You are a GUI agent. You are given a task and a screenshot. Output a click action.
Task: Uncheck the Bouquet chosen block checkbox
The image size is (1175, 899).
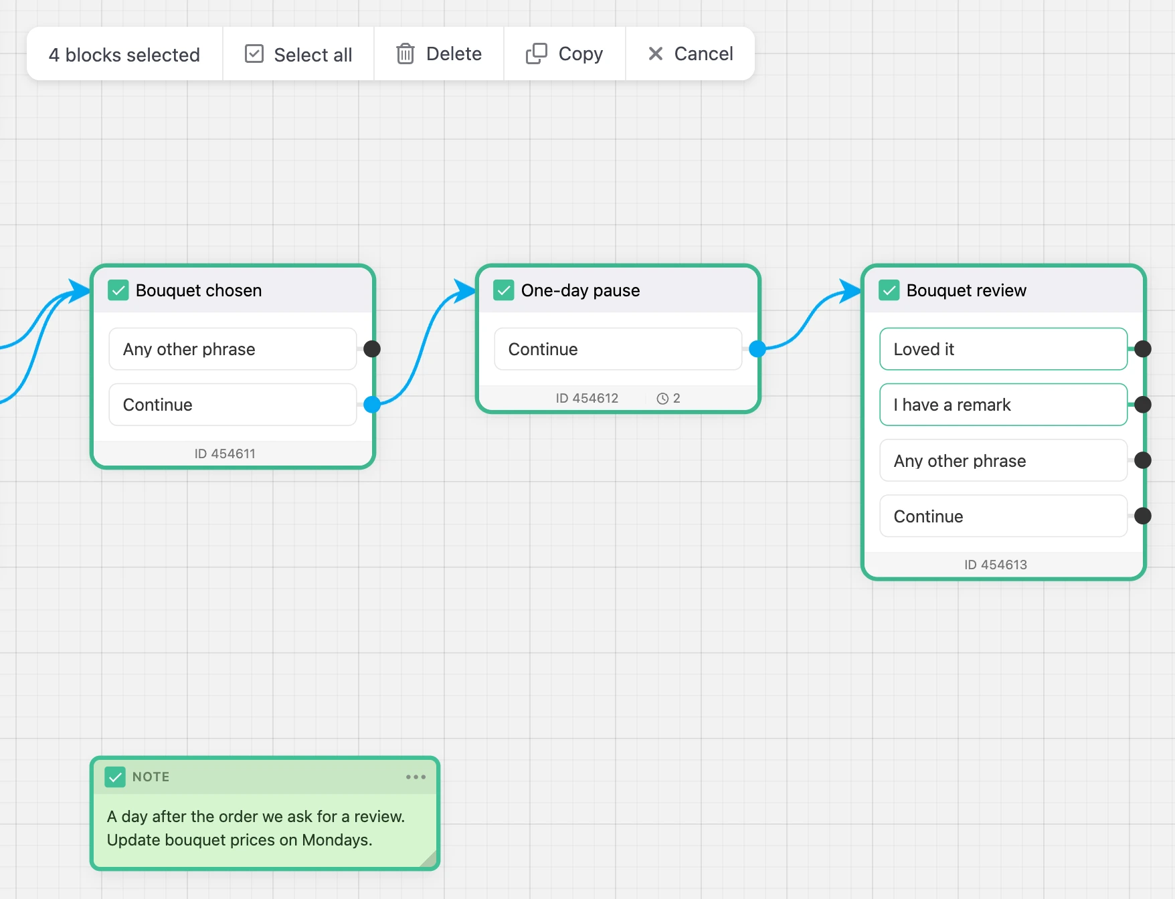[x=118, y=290]
